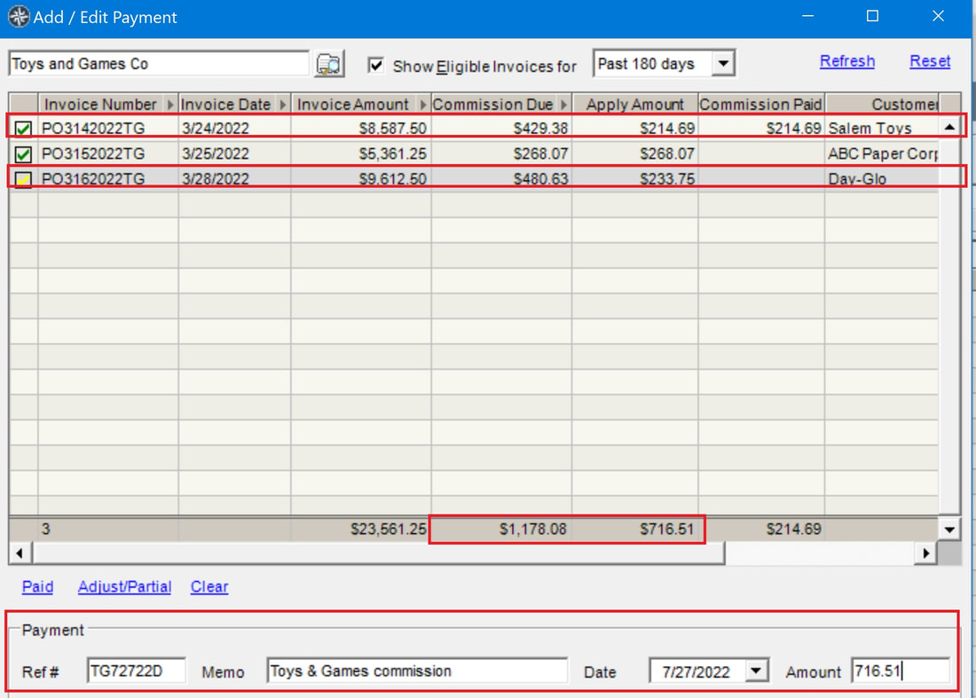Click the Clear link
The height and width of the screenshot is (698, 976).
point(209,586)
